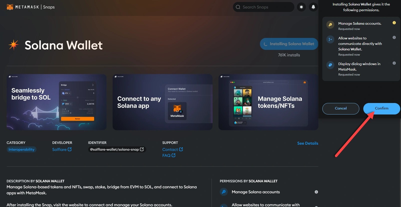Click the Manage Solana accounts permission row on page
This screenshot has height=207, width=401.
pos(269,192)
